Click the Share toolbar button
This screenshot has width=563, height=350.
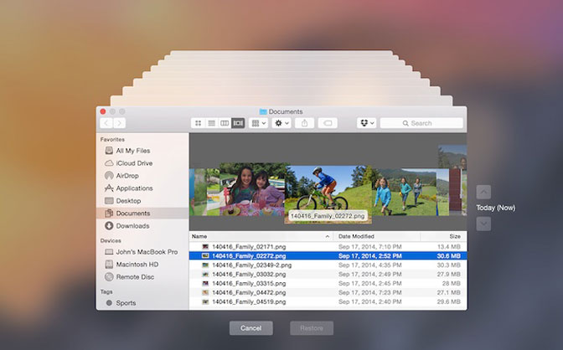304,123
